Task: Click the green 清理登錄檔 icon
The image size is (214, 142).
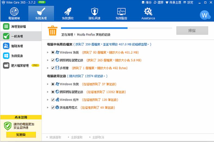Action: [6, 26]
